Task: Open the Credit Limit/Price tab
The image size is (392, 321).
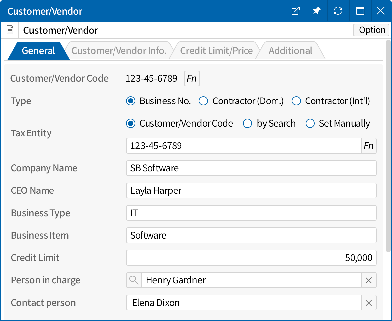Action: coord(216,51)
